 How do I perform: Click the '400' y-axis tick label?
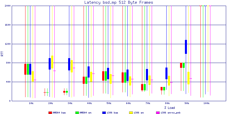[x=8, y=82]
